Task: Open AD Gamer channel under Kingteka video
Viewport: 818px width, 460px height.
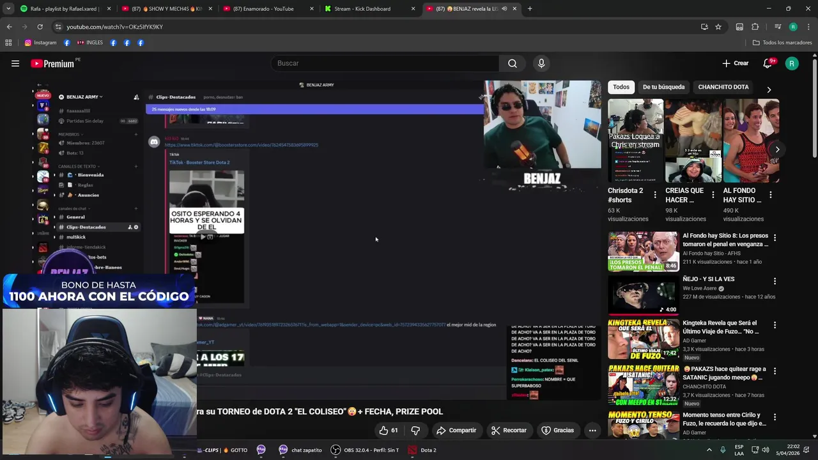Action: [x=694, y=341]
